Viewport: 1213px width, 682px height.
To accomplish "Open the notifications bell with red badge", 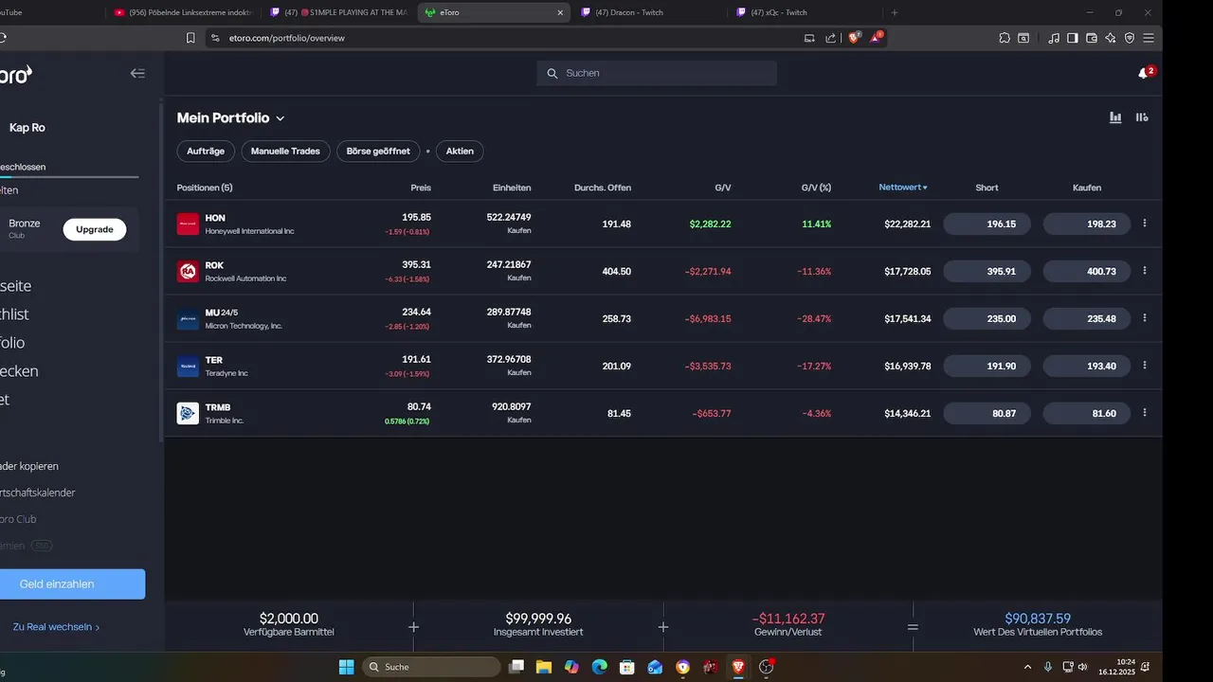I will (1145, 73).
